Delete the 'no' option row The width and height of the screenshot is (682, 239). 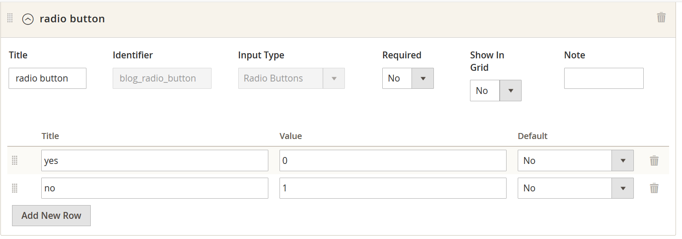point(654,188)
